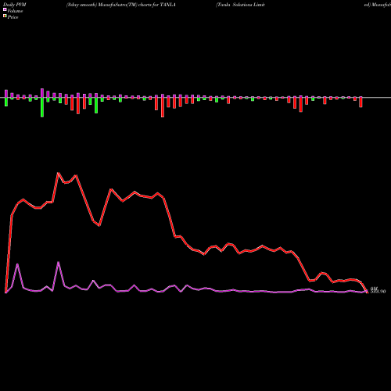The image size is (391, 391).
Task: Click the 338.90 price value label
Action: click(x=378, y=292)
